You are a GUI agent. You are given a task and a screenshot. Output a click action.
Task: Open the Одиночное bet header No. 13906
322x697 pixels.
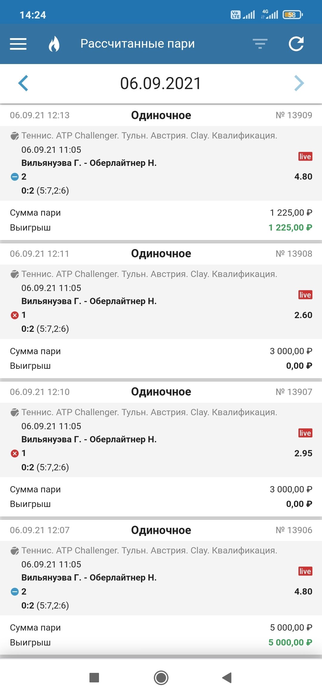[161, 530]
